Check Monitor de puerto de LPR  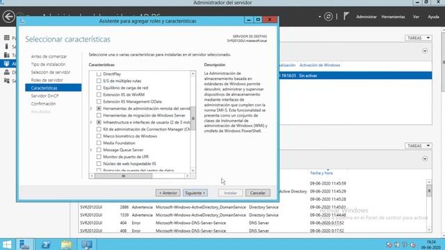tap(99, 157)
